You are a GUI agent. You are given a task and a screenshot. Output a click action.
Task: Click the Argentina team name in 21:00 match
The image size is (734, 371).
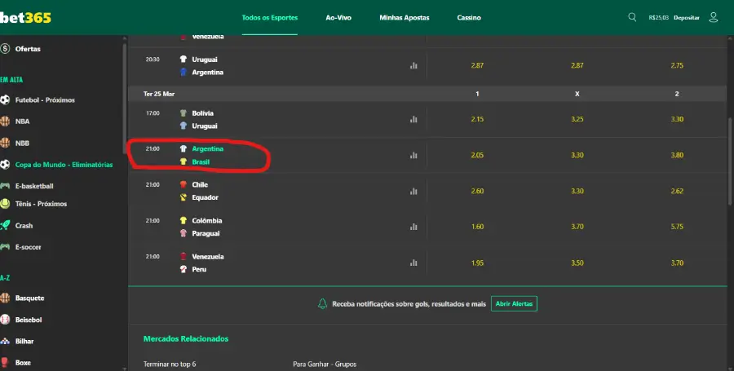(207, 148)
